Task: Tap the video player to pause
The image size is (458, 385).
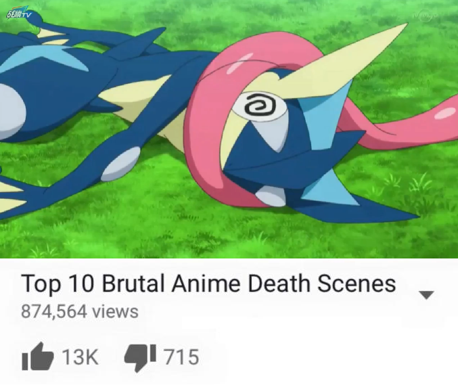Action: (229, 129)
